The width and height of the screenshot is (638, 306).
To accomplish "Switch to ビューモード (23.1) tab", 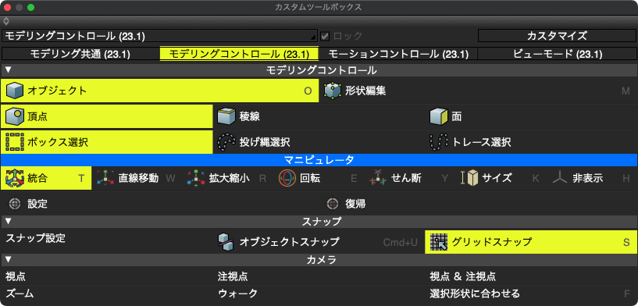I will 558,54.
